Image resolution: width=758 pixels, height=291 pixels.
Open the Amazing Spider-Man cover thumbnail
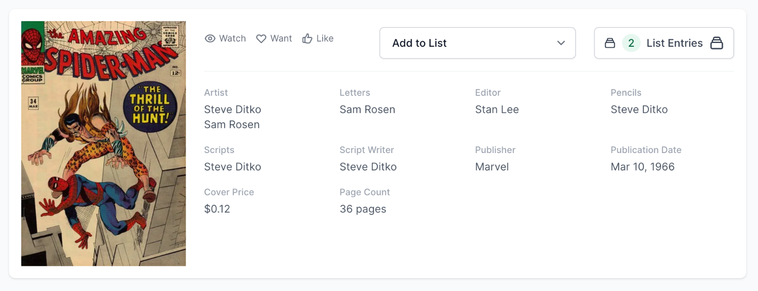(103, 144)
